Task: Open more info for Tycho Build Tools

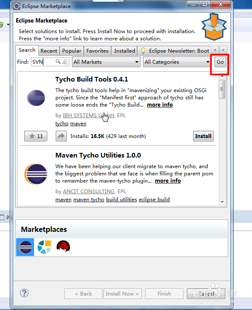Action: coord(160,105)
